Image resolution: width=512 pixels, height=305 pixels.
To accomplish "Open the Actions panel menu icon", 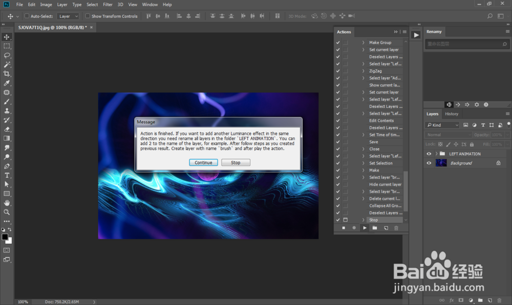I will pos(404,32).
